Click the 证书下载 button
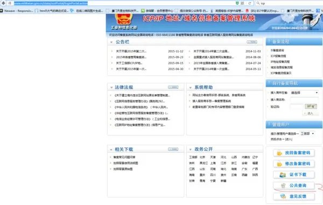 tap(294, 175)
